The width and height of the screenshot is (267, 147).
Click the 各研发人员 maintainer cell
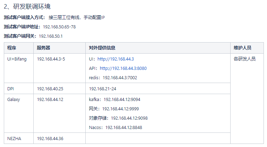244,59
